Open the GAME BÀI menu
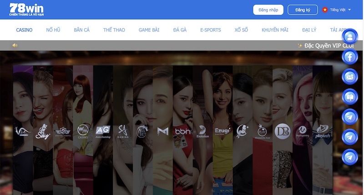Viewport: 364px width, 195px height. click(x=149, y=30)
